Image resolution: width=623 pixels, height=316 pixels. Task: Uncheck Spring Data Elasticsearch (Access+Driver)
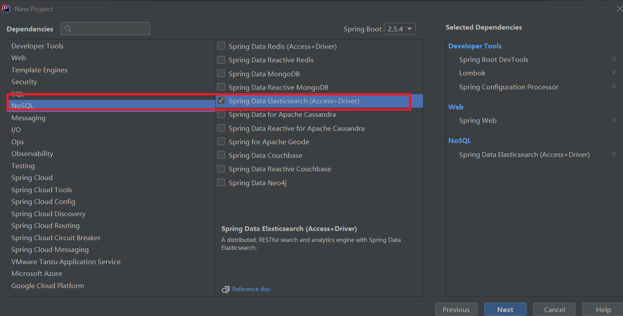[x=221, y=101]
